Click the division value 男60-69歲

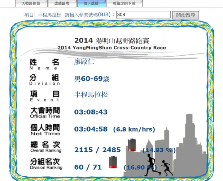click(92, 79)
